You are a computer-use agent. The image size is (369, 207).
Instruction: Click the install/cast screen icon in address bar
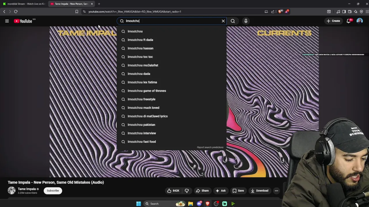point(266,11)
